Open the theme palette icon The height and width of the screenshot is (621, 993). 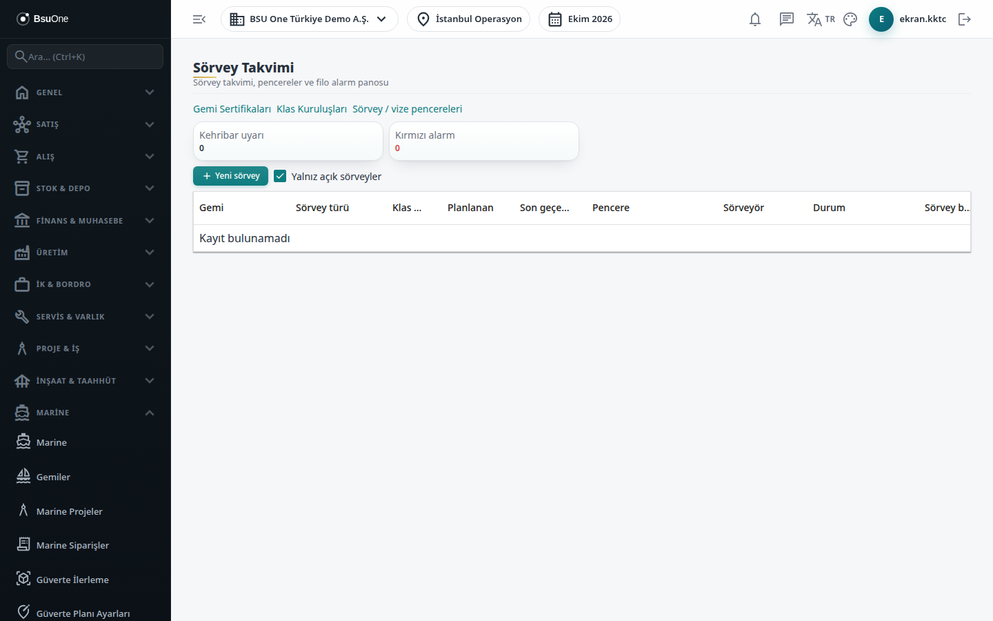850,19
